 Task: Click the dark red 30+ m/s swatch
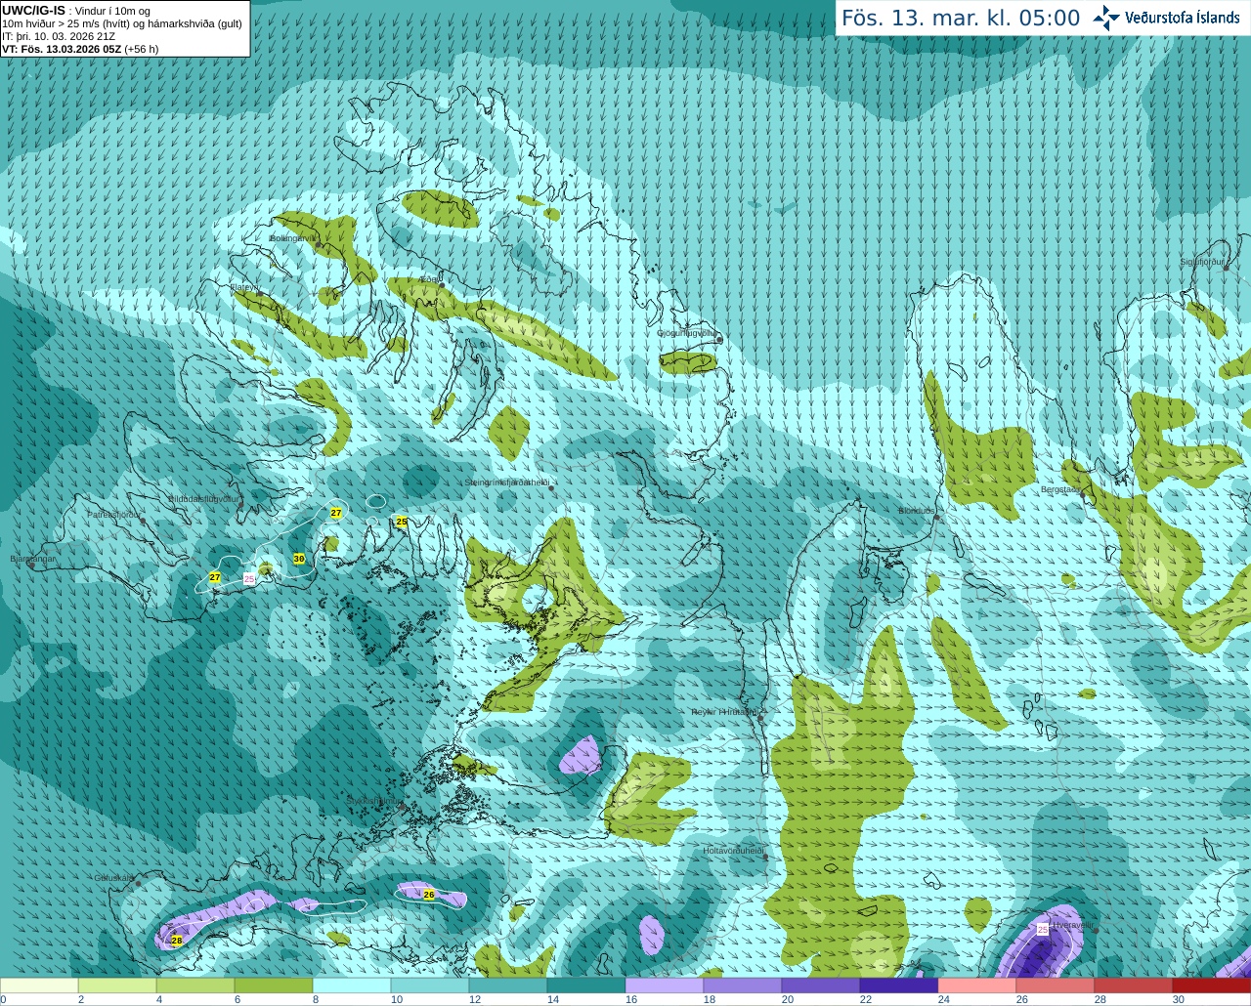pyautogui.click(x=1212, y=985)
